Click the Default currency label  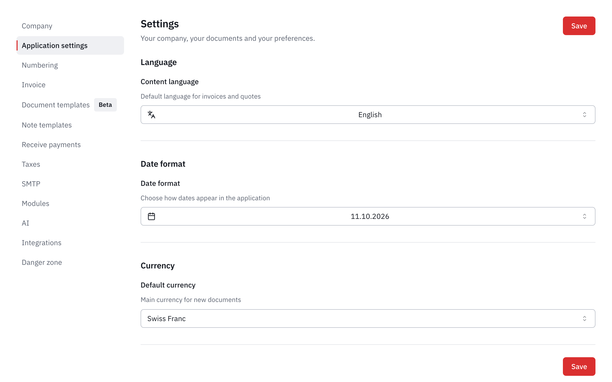click(168, 285)
